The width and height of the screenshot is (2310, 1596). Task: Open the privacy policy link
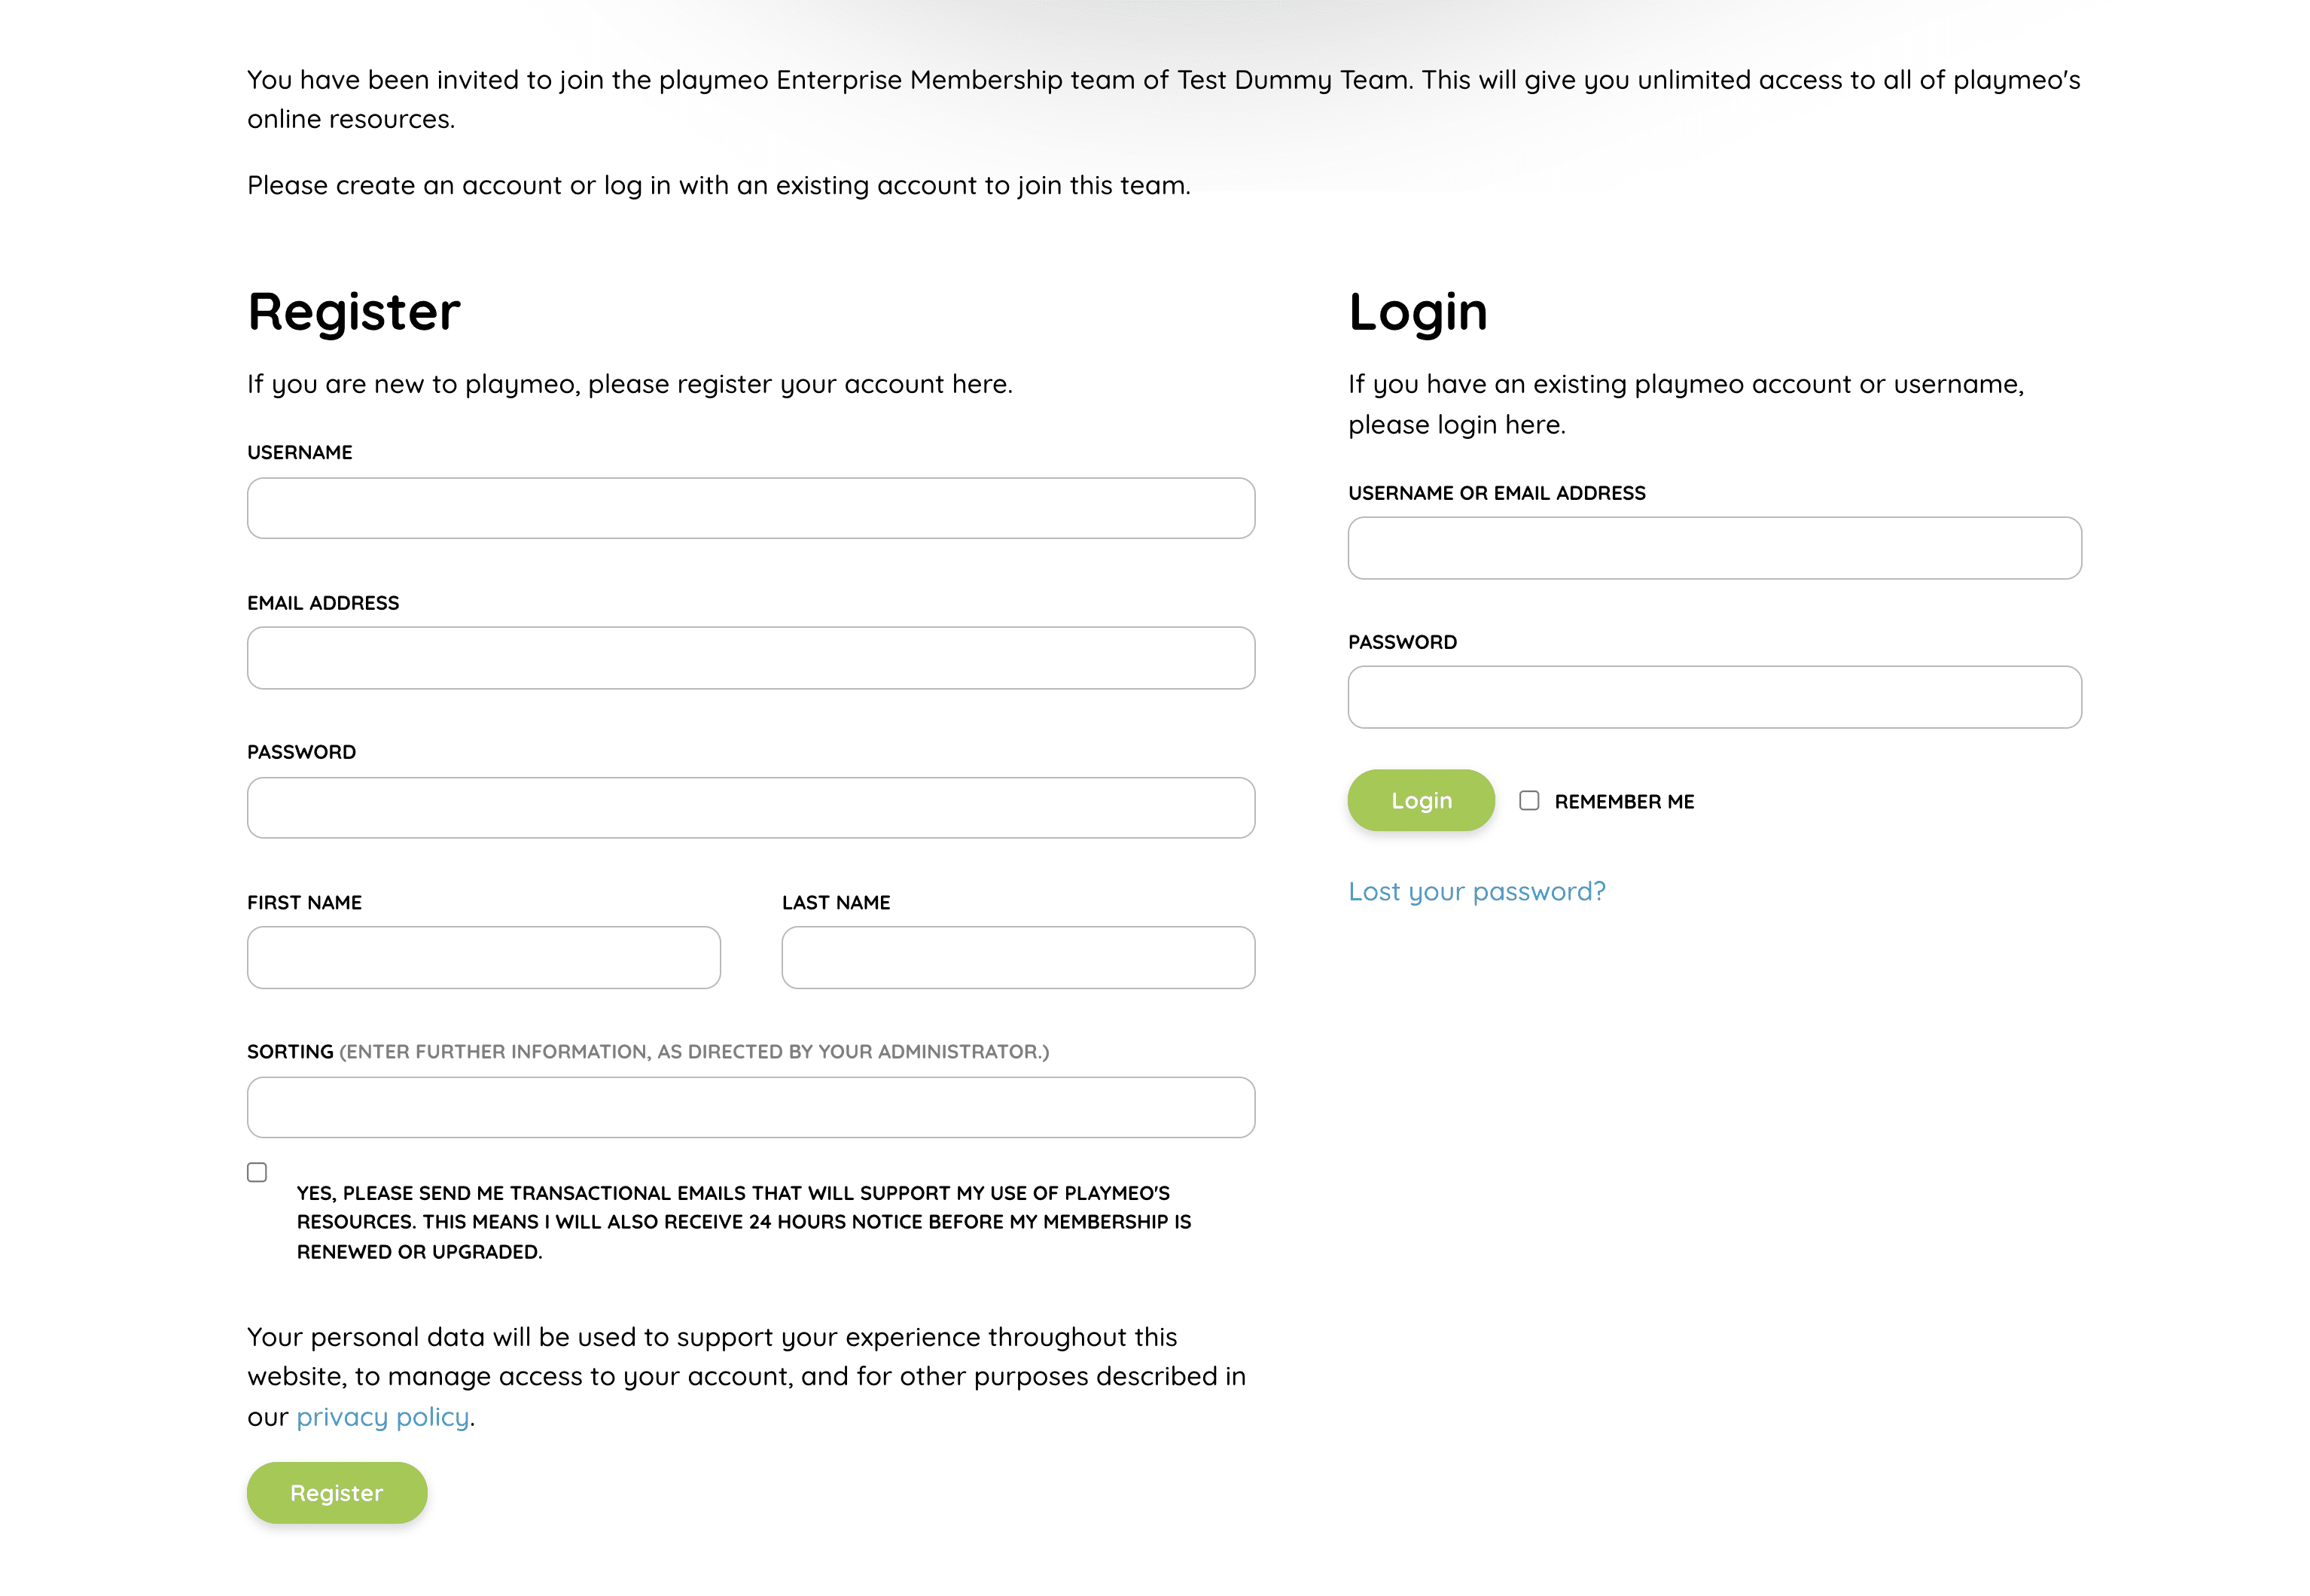coord(382,1416)
